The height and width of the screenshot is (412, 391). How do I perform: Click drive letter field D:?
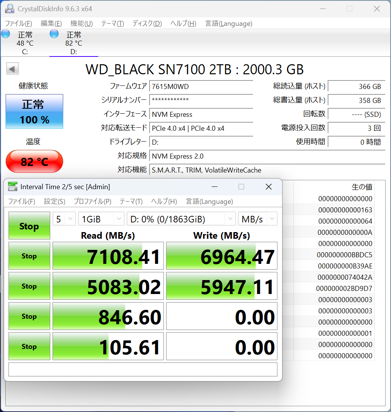coord(201,142)
